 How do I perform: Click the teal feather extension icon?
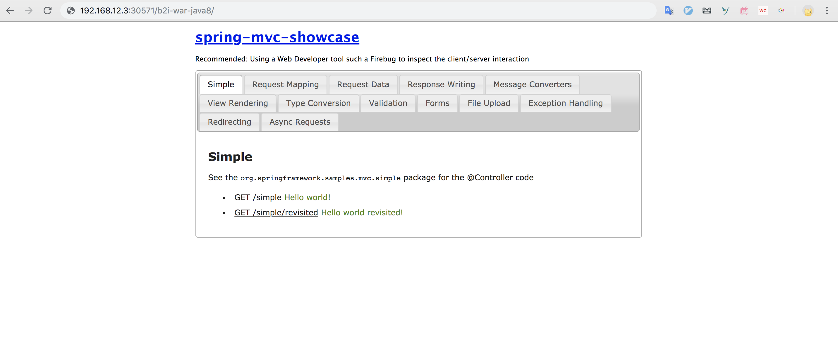pos(725,11)
